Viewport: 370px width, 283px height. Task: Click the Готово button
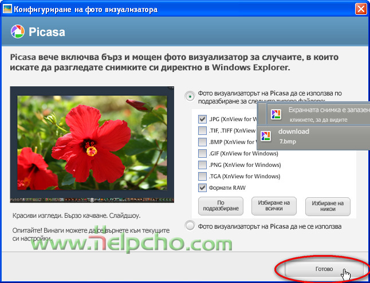click(324, 269)
